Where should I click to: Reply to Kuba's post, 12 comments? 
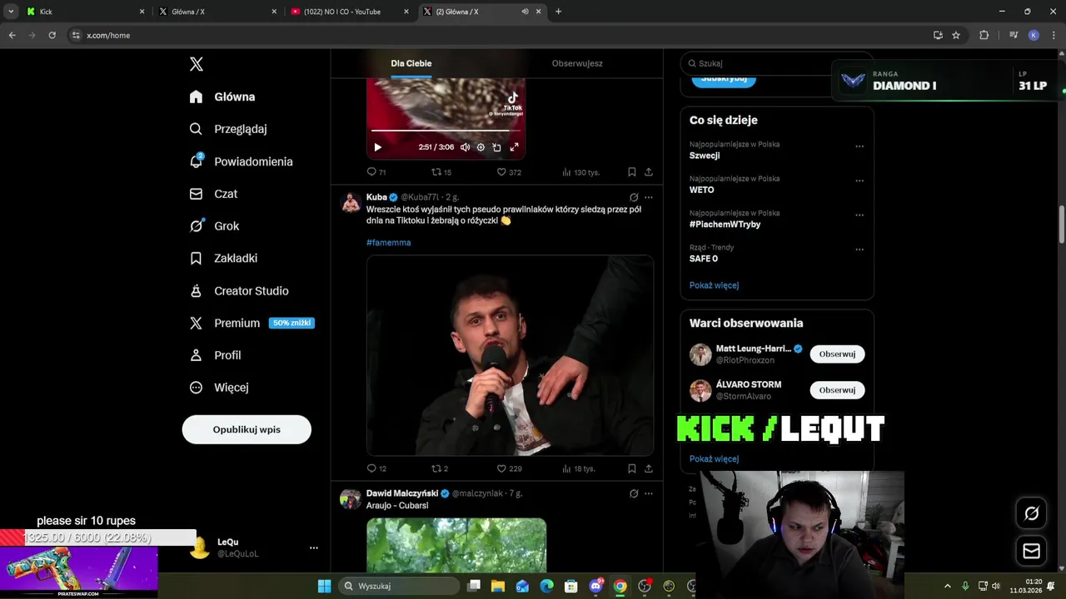pos(376,468)
